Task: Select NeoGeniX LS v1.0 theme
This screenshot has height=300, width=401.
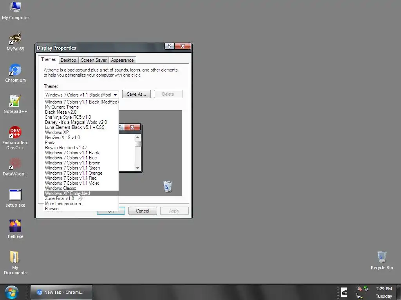Action: pos(81,137)
